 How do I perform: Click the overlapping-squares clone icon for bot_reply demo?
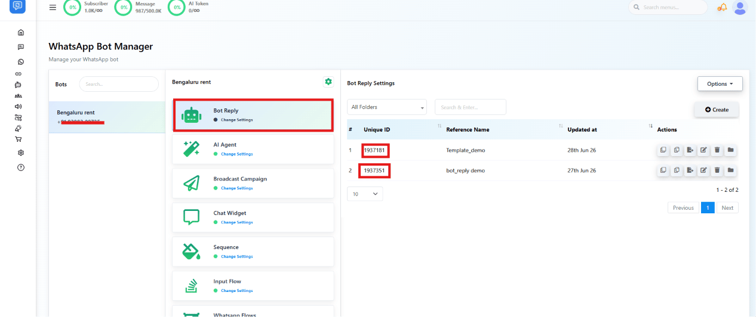pos(663,170)
